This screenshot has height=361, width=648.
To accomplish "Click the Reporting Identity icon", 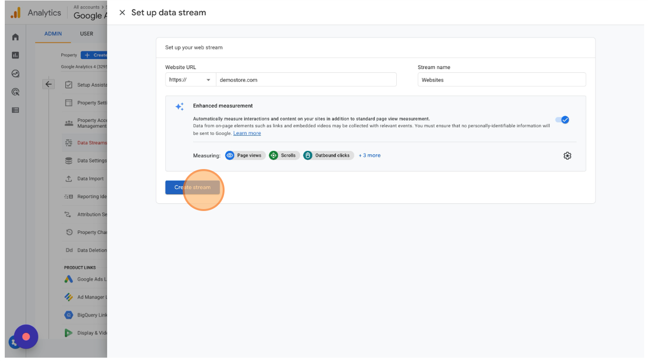I will coord(69,197).
